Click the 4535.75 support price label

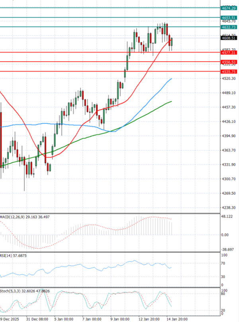[229, 71]
